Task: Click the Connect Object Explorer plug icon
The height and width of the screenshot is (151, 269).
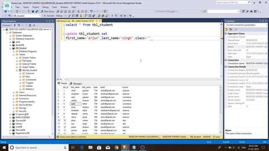Action: (15, 25)
